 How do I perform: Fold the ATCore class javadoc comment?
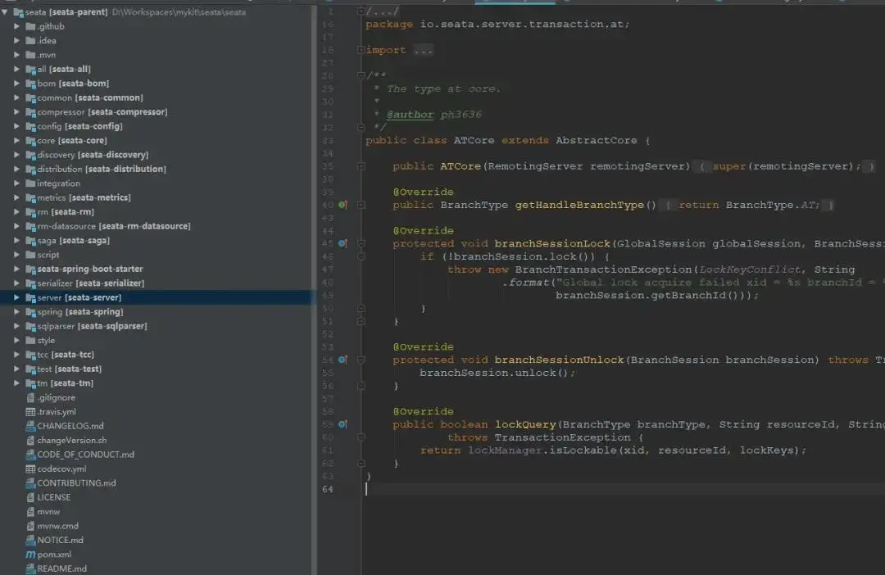click(361, 75)
